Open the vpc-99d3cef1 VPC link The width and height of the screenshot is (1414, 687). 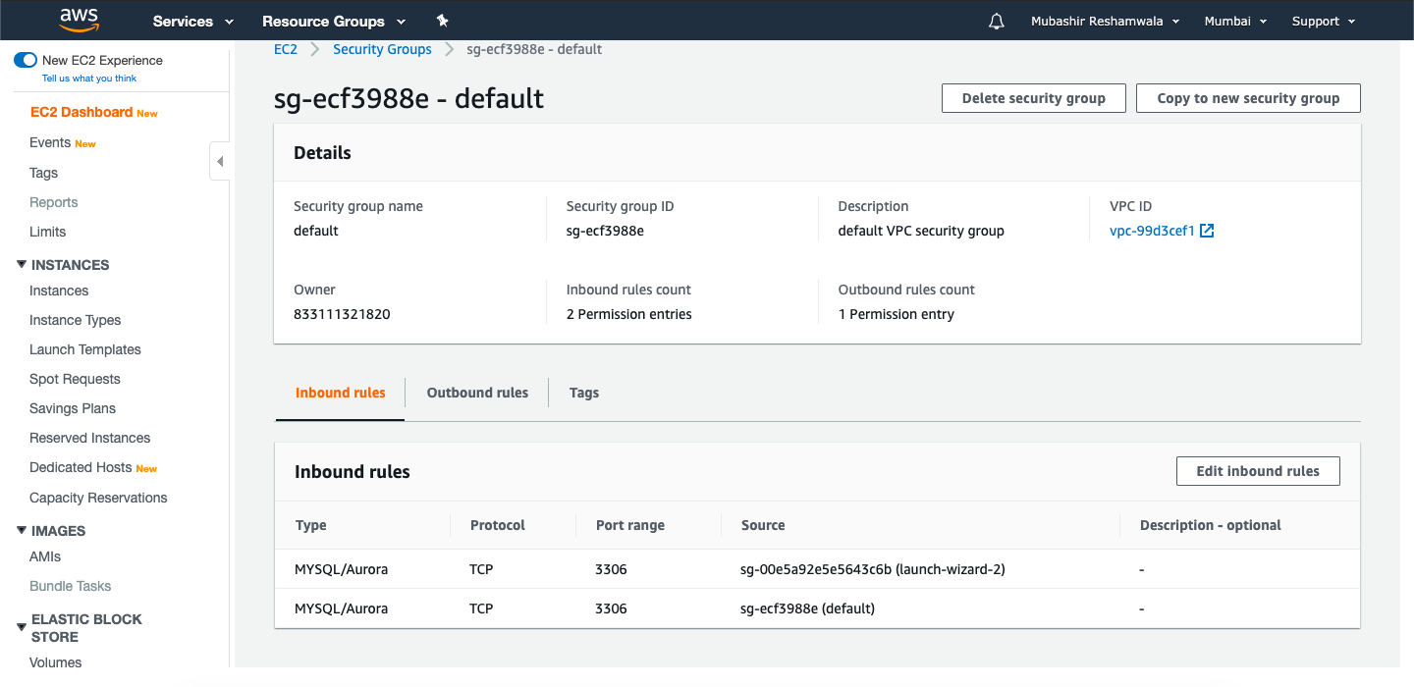coord(1152,231)
